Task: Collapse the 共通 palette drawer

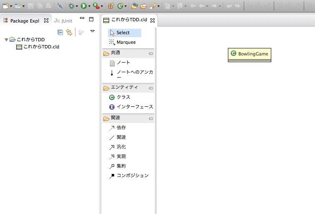Action: [x=128, y=53]
